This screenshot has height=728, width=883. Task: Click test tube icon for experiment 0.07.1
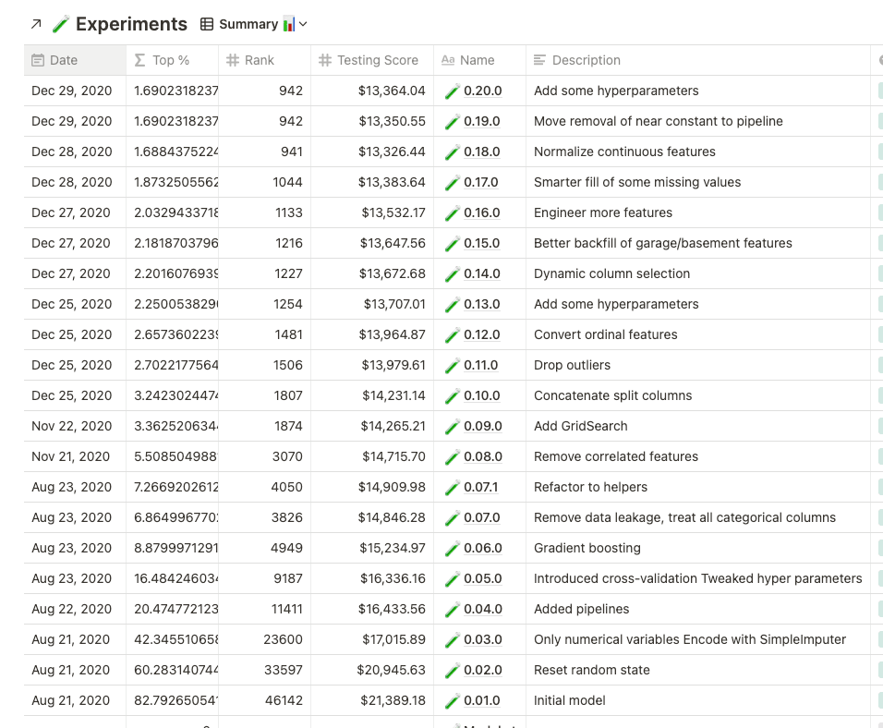click(453, 488)
